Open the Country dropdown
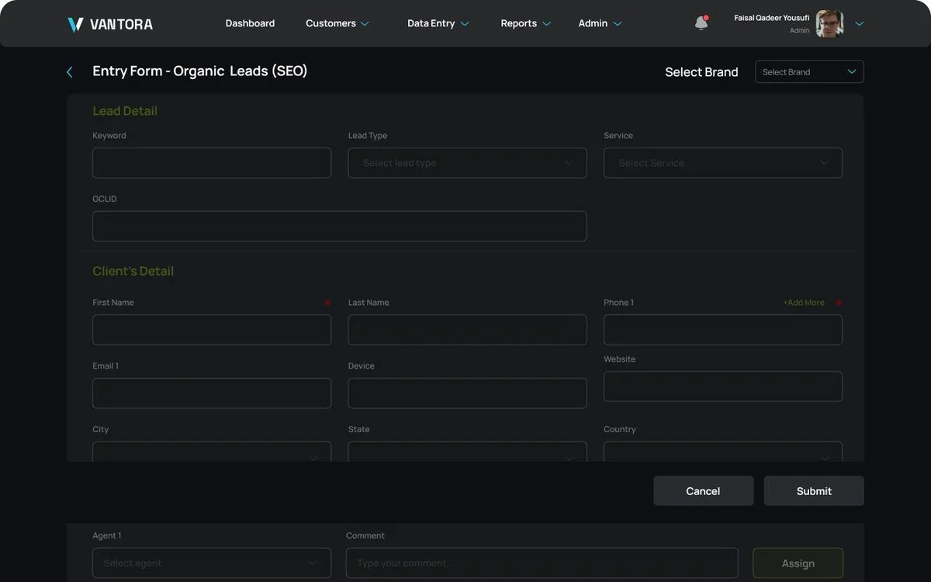931x582 pixels. click(723, 452)
